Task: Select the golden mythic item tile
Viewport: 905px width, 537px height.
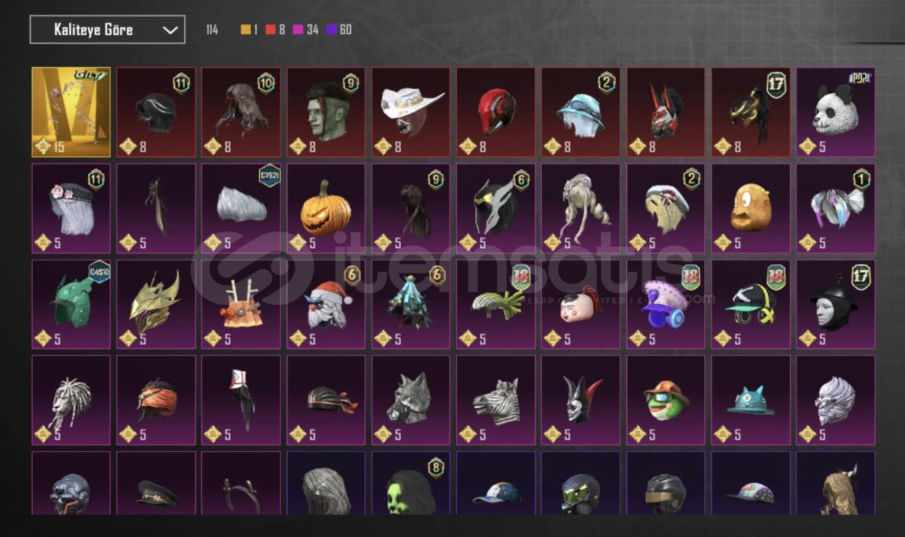Action: (71, 112)
